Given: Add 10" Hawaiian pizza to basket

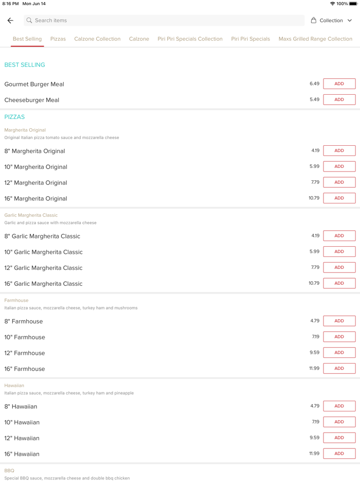Looking at the screenshot, I should [x=339, y=422].
